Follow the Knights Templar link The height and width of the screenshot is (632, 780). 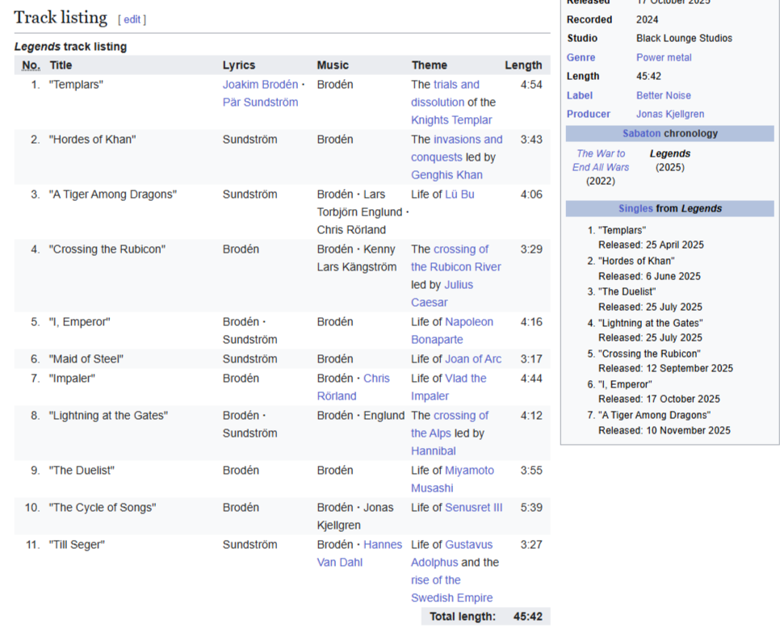point(451,120)
